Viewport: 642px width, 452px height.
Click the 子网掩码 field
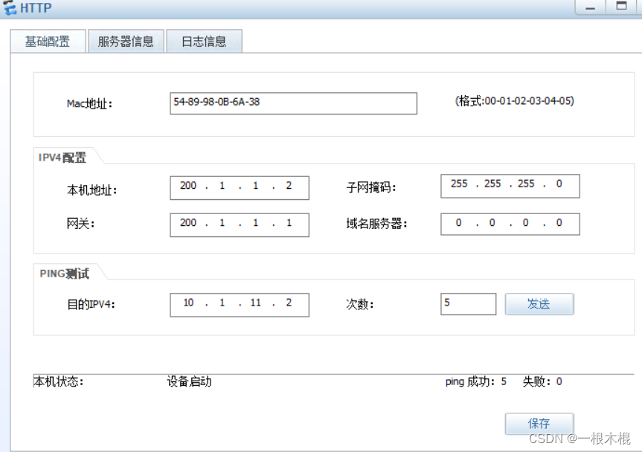coord(510,186)
